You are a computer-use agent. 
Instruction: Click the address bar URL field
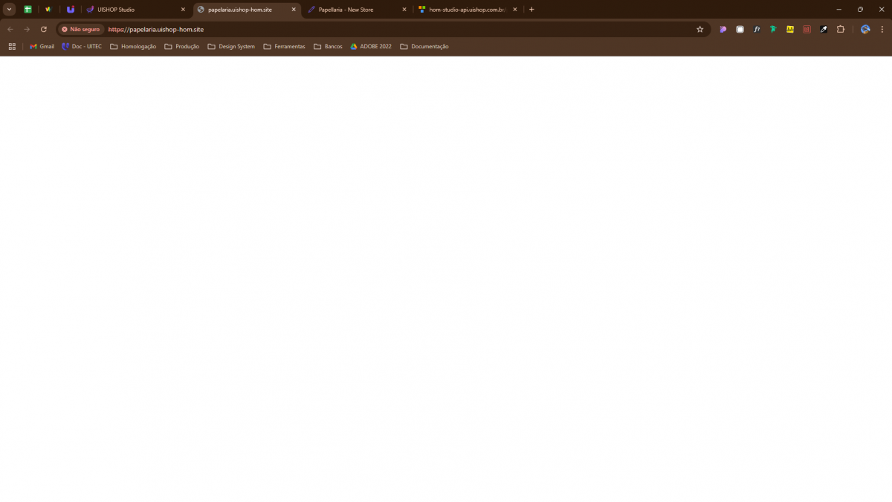pyautogui.click(x=372, y=29)
